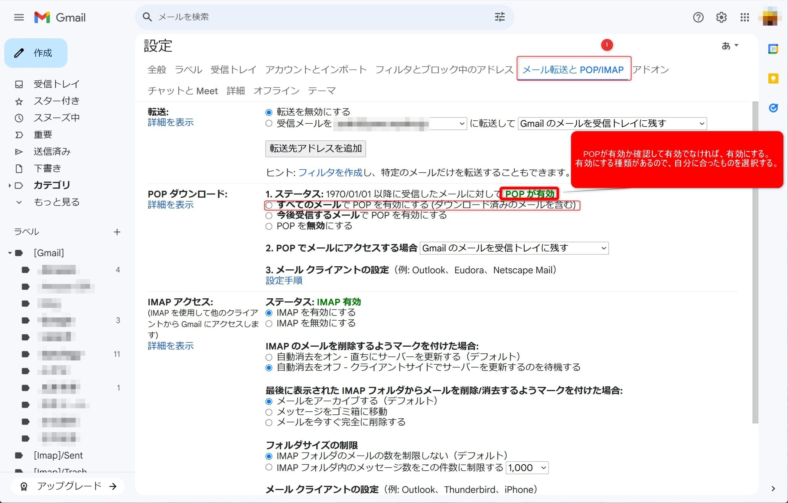Open Google Keep side panel icon
Image resolution: width=788 pixels, height=503 pixels.
[x=773, y=78]
